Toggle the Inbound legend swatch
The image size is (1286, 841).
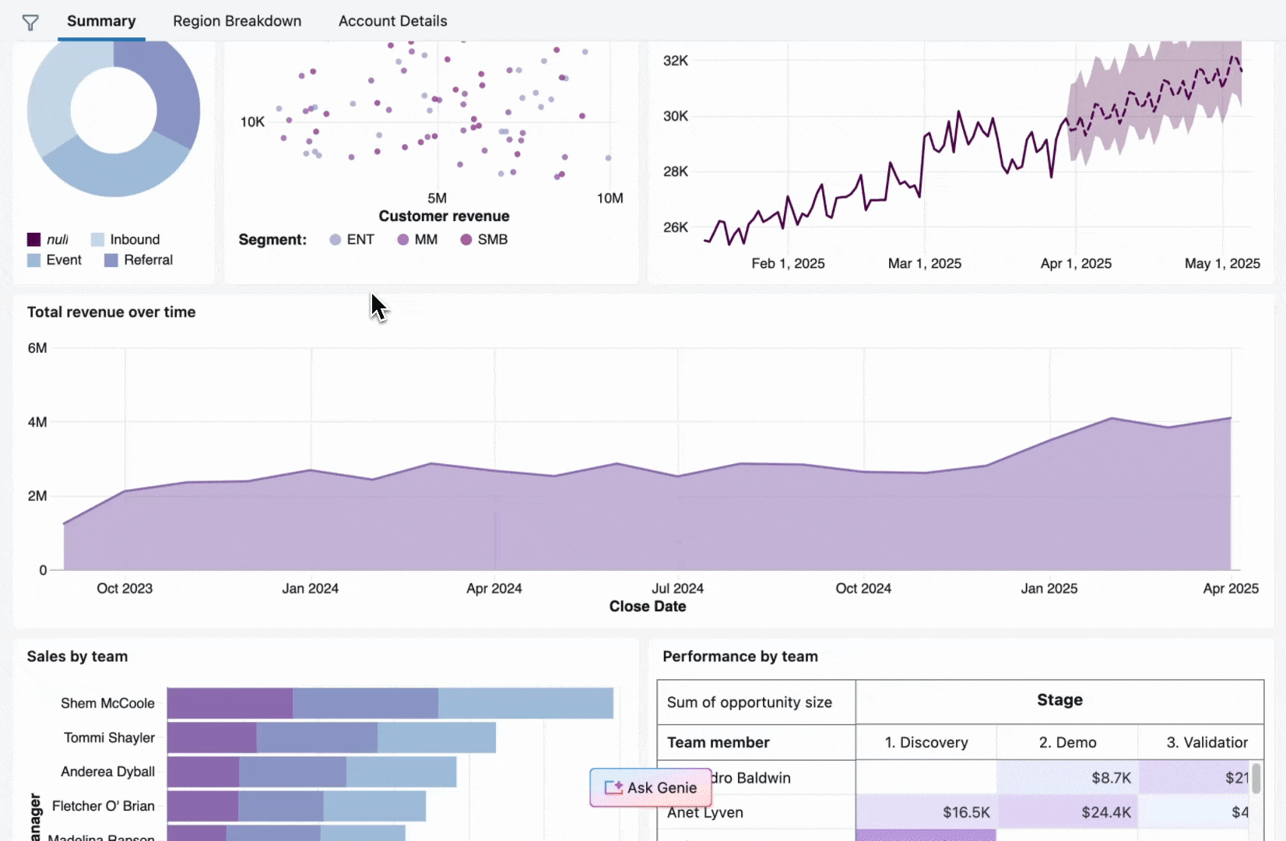97,240
